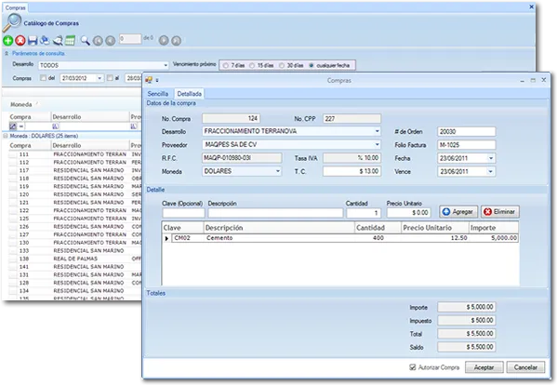
Task: Click the Moneda sort indicator in group panel
Action: coord(37,104)
